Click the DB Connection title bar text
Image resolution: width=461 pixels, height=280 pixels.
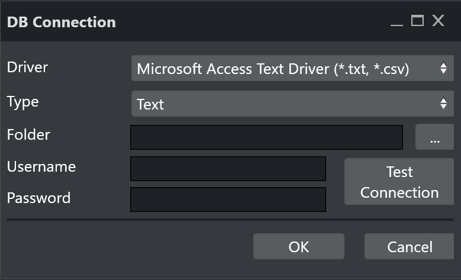point(61,22)
